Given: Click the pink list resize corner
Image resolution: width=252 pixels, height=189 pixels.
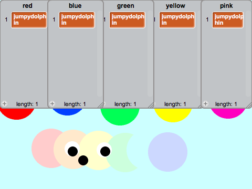Looking at the screenshot, I should click(x=249, y=105).
